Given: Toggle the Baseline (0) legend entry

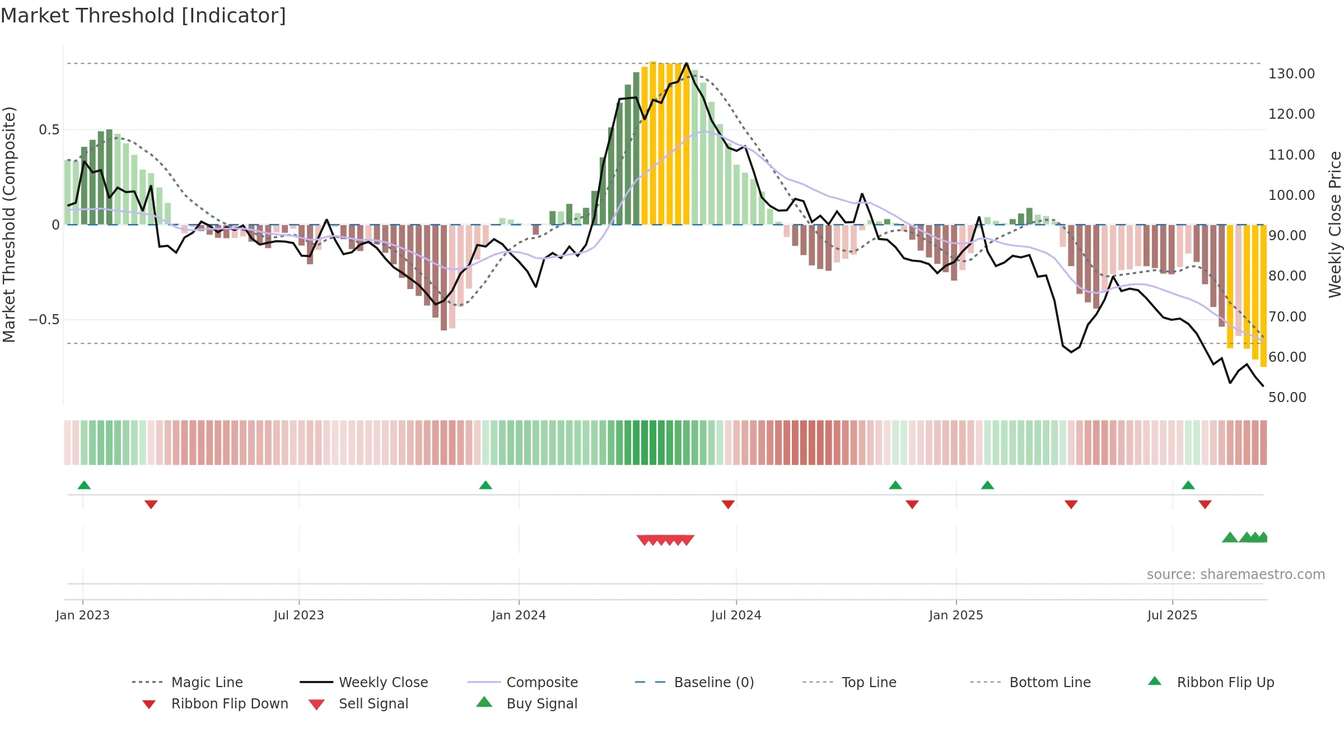Looking at the screenshot, I should [694, 682].
